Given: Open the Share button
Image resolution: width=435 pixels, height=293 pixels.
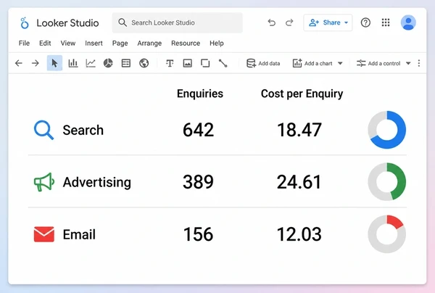Looking at the screenshot, I should [x=328, y=22].
